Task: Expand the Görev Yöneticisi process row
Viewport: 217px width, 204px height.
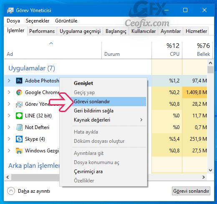Action: click(x=9, y=104)
